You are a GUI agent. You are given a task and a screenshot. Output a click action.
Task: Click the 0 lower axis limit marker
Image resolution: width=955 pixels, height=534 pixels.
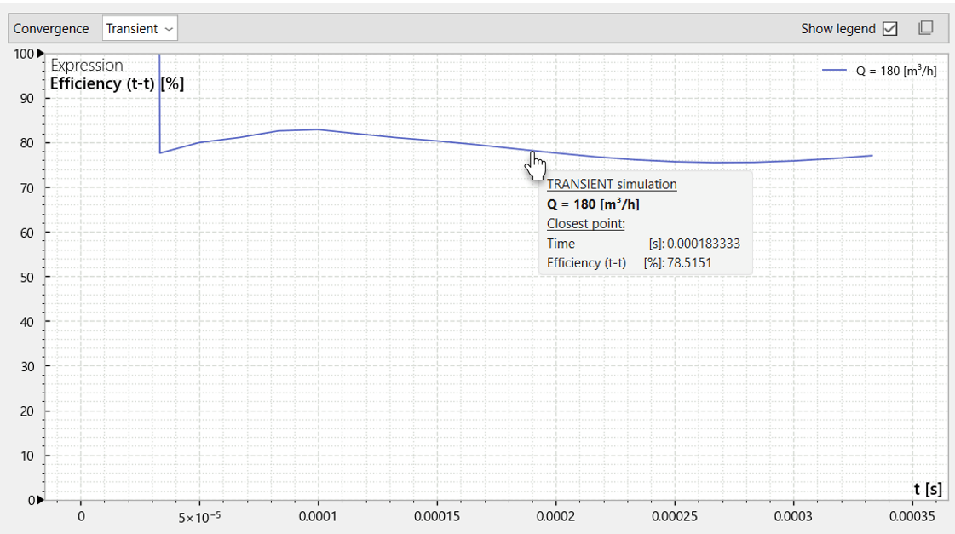point(40,500)
